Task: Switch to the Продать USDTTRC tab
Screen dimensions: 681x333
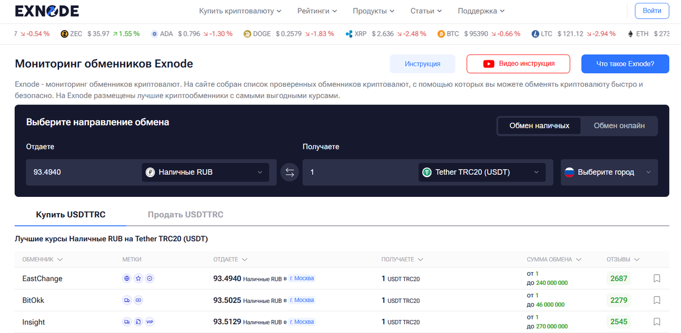Action: click(186, 214)
